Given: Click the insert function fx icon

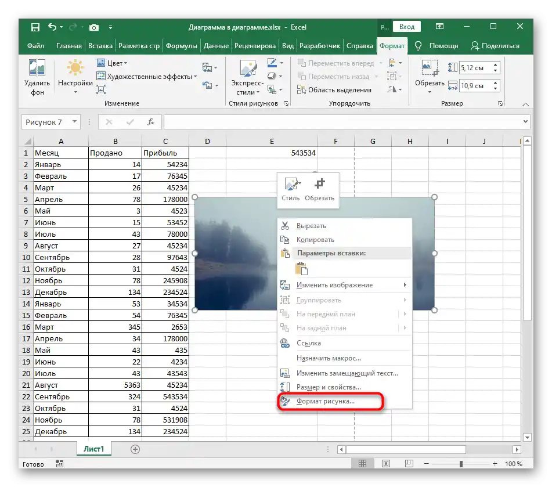Looking at the screenshot, I should click(151, 122).
